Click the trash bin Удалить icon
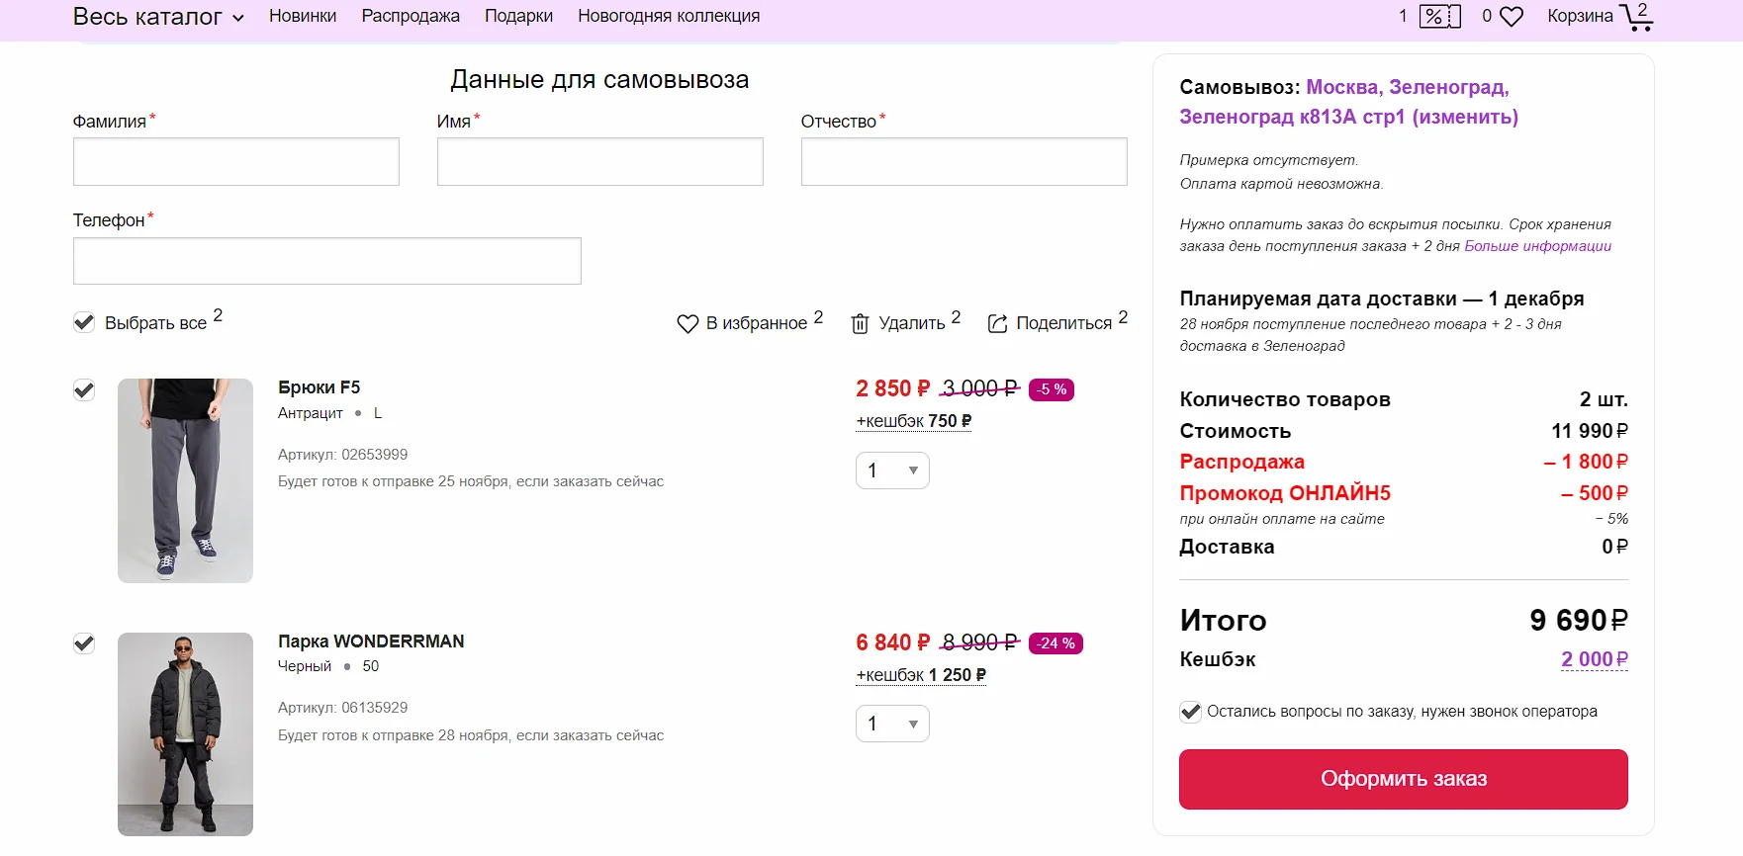Screen dimensions: 1743x856 (861, 324)
